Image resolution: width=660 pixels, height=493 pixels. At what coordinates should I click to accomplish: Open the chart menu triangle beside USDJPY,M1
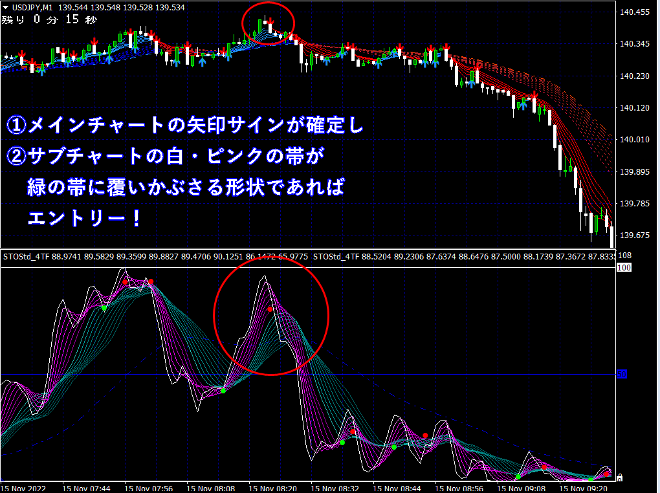5,7
